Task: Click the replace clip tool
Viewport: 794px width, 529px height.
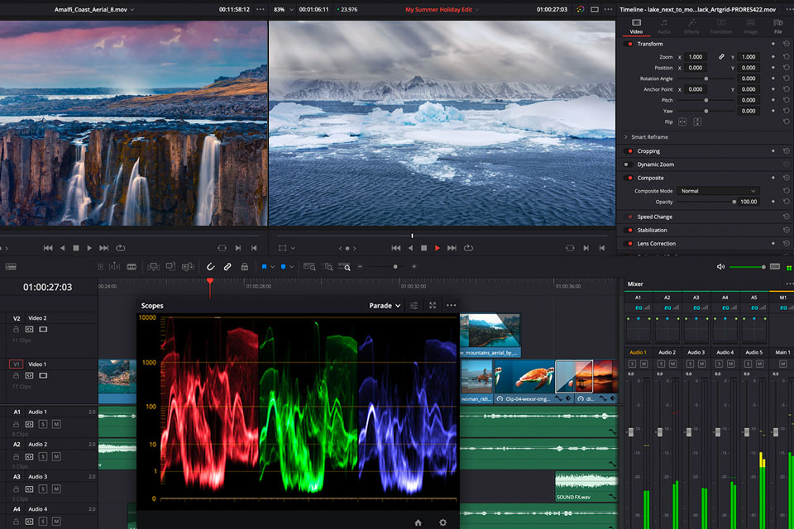Action: click(188, 267)
